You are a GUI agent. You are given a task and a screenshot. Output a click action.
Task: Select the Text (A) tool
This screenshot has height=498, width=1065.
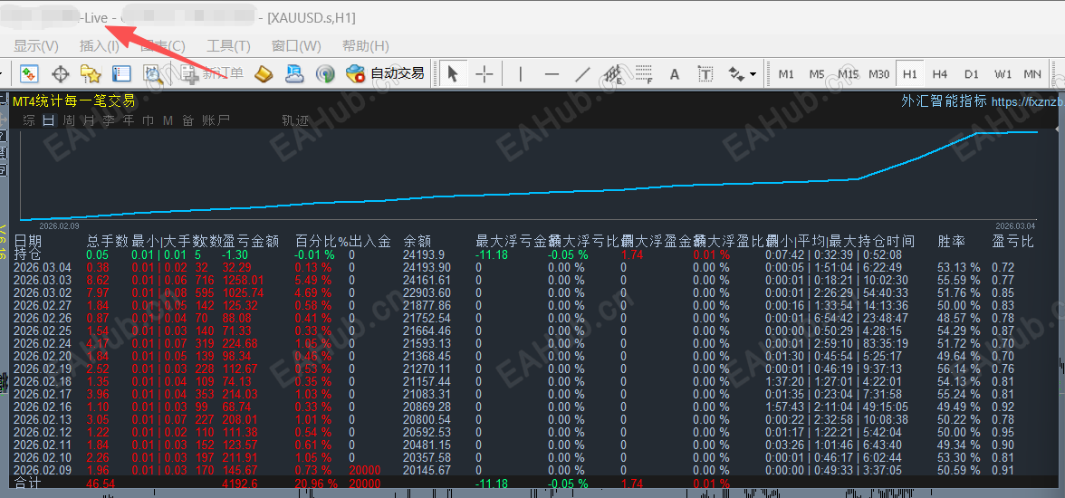click(x=675, y=73)
